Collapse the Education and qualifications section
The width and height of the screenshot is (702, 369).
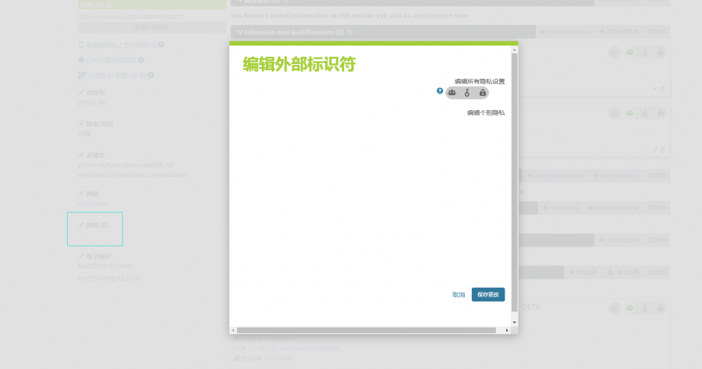click(x=240, y=32)
